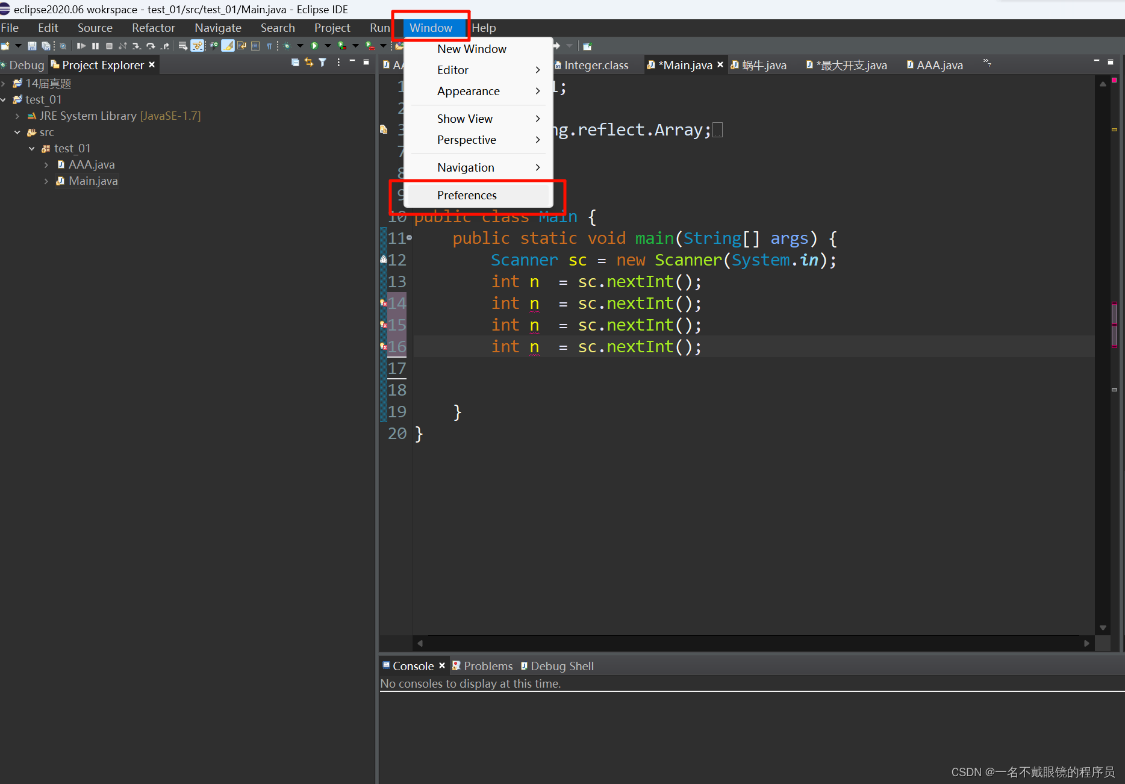1125x784 pixels.
Task: Open the External Tools dropdown arrow
Action: coord(383,46)
